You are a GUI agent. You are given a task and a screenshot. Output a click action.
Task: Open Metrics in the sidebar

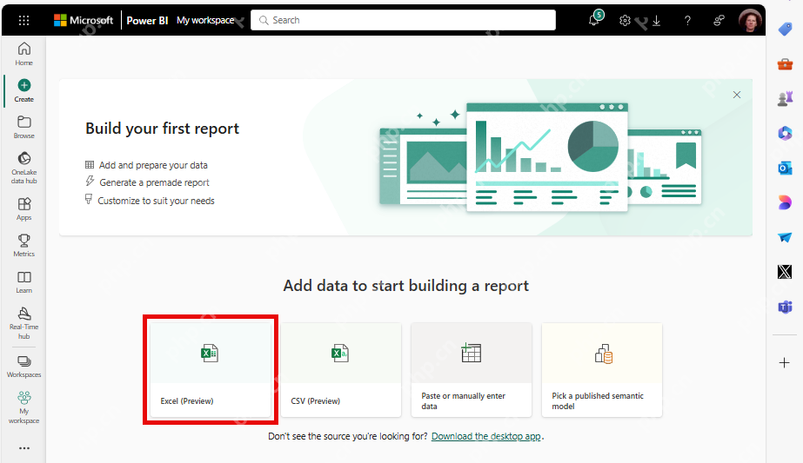coord(23,245)
